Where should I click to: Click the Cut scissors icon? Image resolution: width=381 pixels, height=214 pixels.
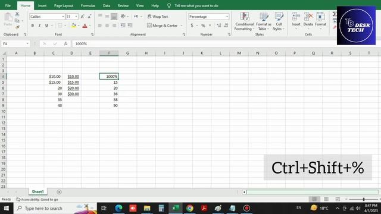point(17,14)
